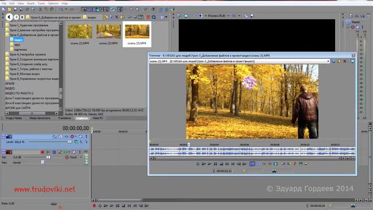
Task: Open the File menu
Action: (3, 3)
